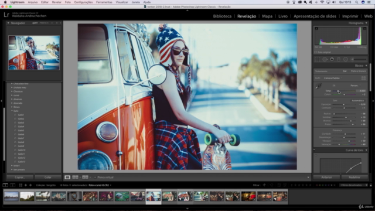
Task: Expand the dourado preset folder
Action: click(12, 103)
